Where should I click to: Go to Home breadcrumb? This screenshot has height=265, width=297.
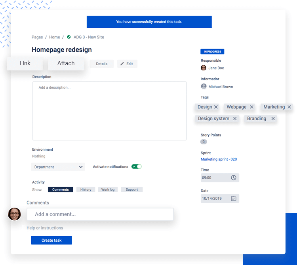pyautogui.click(x=55, y=37)
